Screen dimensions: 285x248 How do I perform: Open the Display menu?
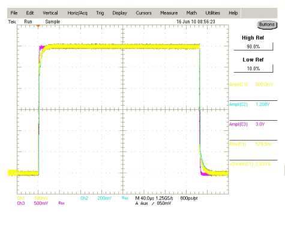coord(119,13)
